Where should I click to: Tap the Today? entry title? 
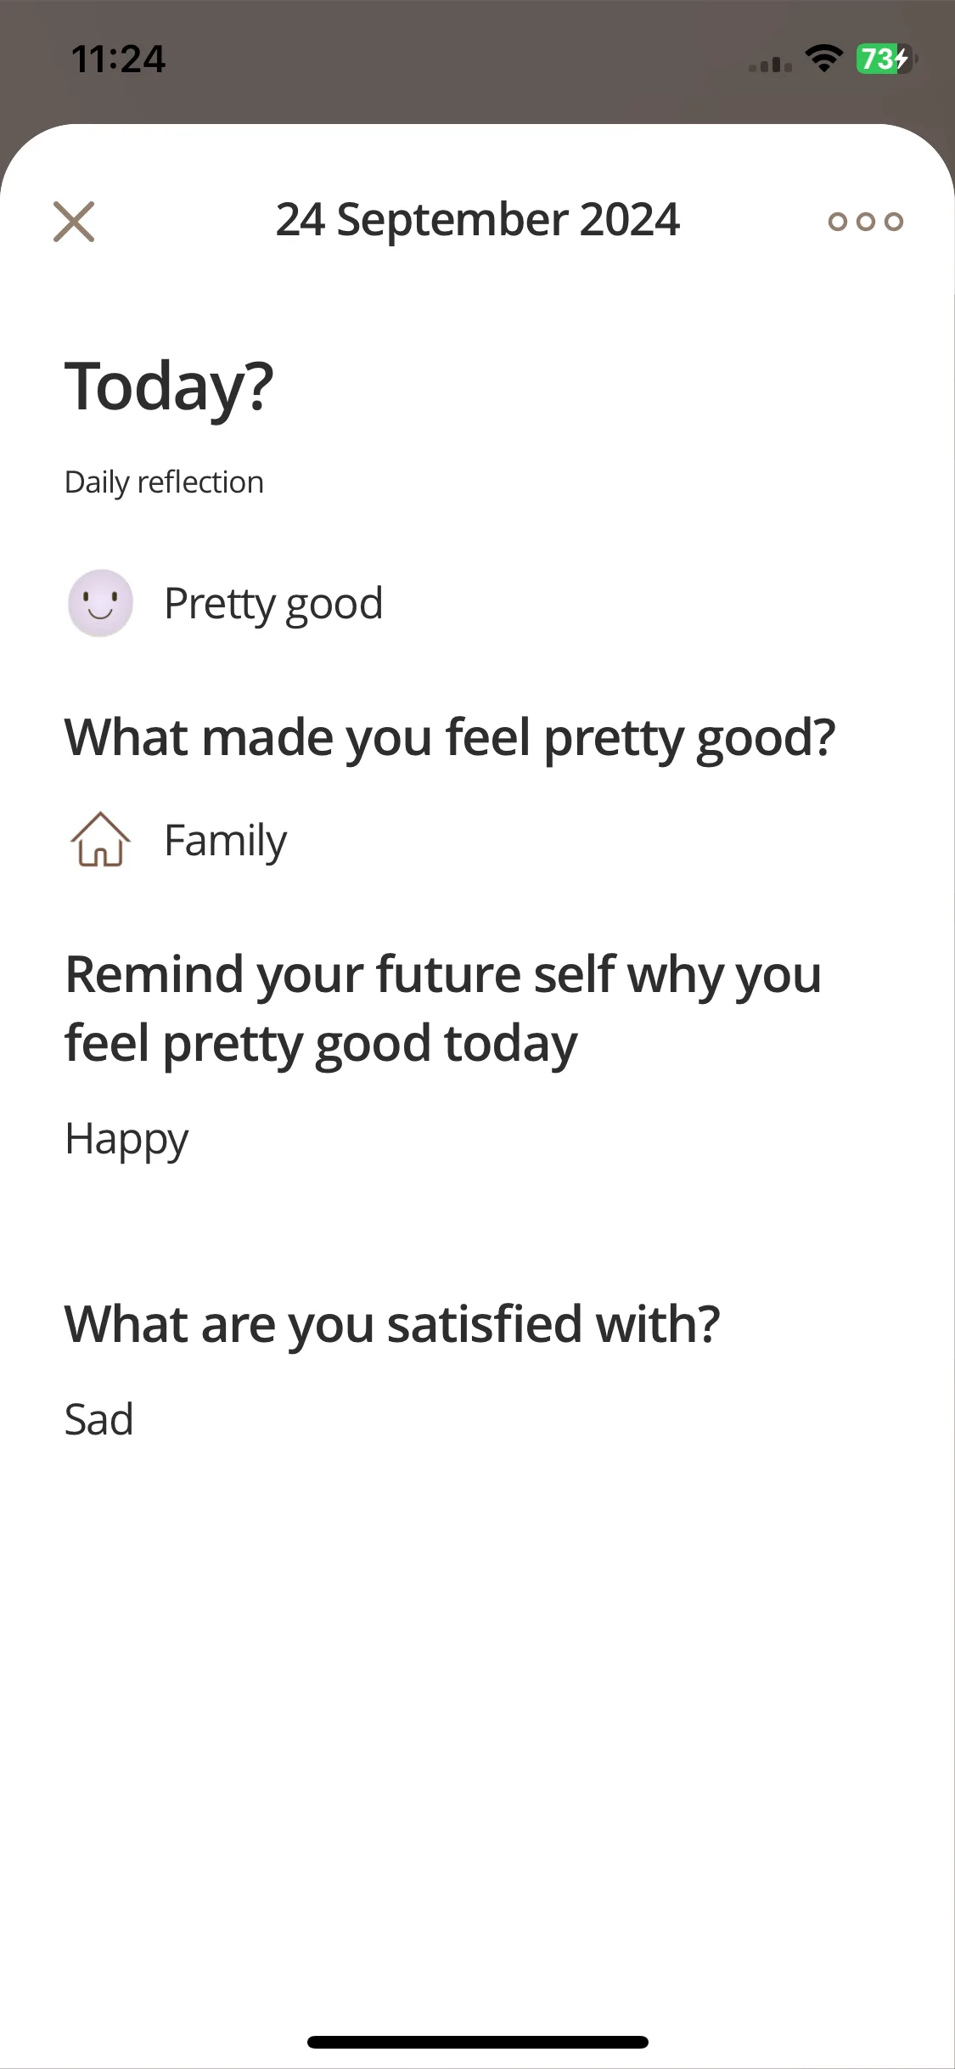[x=169, y=386]
